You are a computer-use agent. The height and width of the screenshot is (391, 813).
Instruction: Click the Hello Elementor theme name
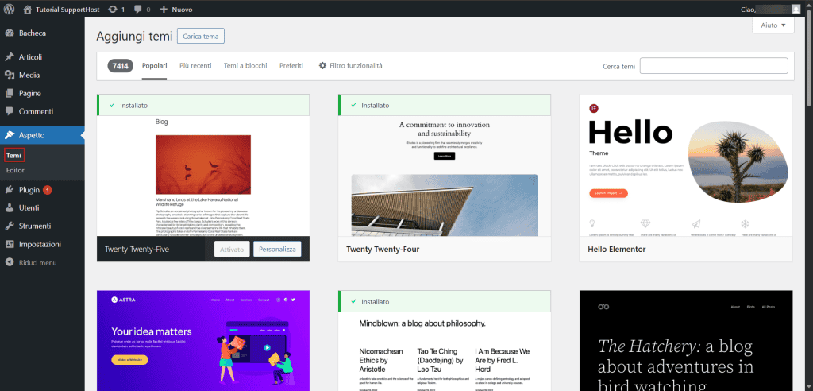[x=616, y=250]
